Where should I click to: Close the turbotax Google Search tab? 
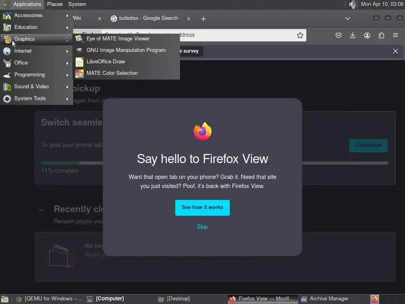point(189,19)
